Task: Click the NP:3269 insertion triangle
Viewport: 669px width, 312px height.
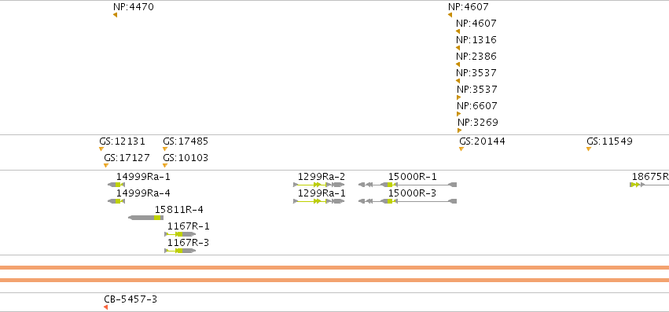Action: tap(460, 130)
